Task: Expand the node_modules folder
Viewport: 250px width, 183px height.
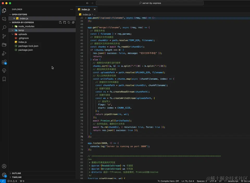Action: [x=26, y=26]
